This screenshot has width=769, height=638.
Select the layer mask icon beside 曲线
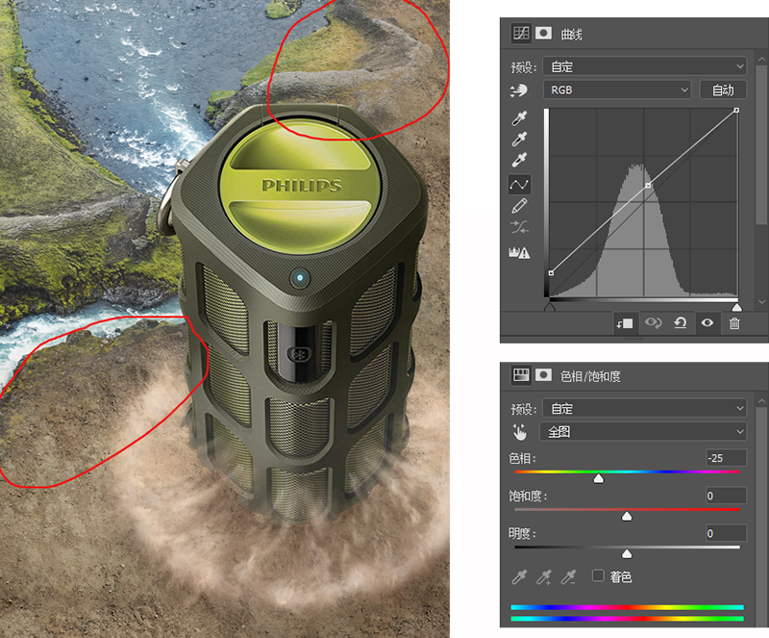(x=543, y=34)
